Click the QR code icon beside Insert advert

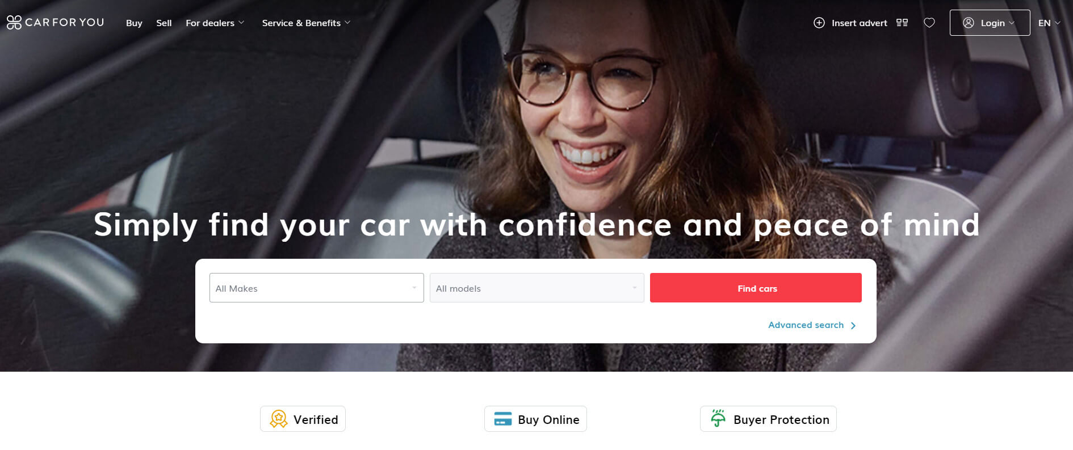click(x=902, y=23)
